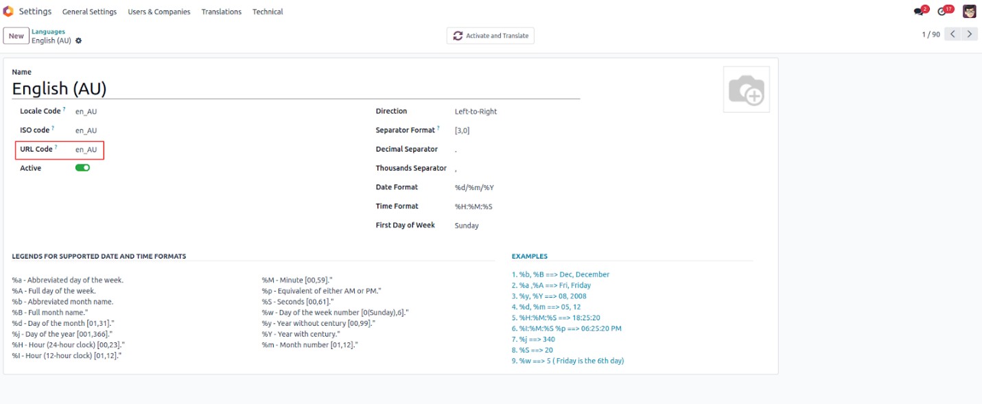Click Activate and Translate button
This screenshot has width=982, height=404.
pyautogui.click(x=490, y=36)
